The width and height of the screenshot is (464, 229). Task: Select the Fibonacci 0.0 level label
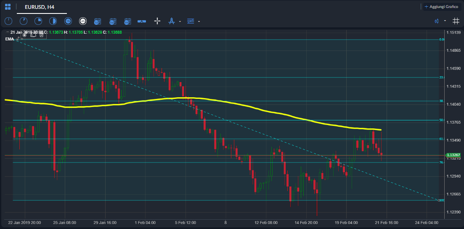(442, 40)
